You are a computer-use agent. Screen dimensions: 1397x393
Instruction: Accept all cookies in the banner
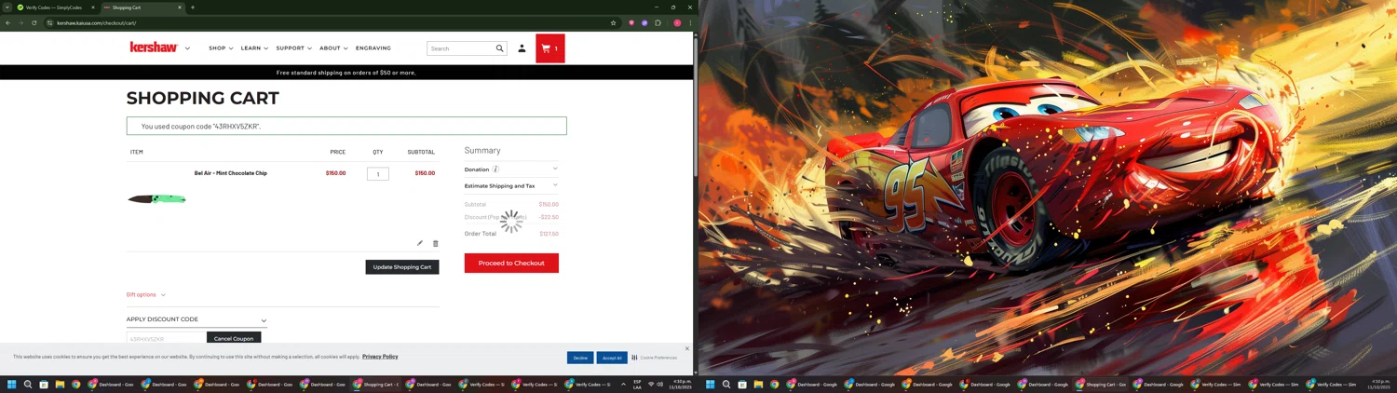point(612,358)
